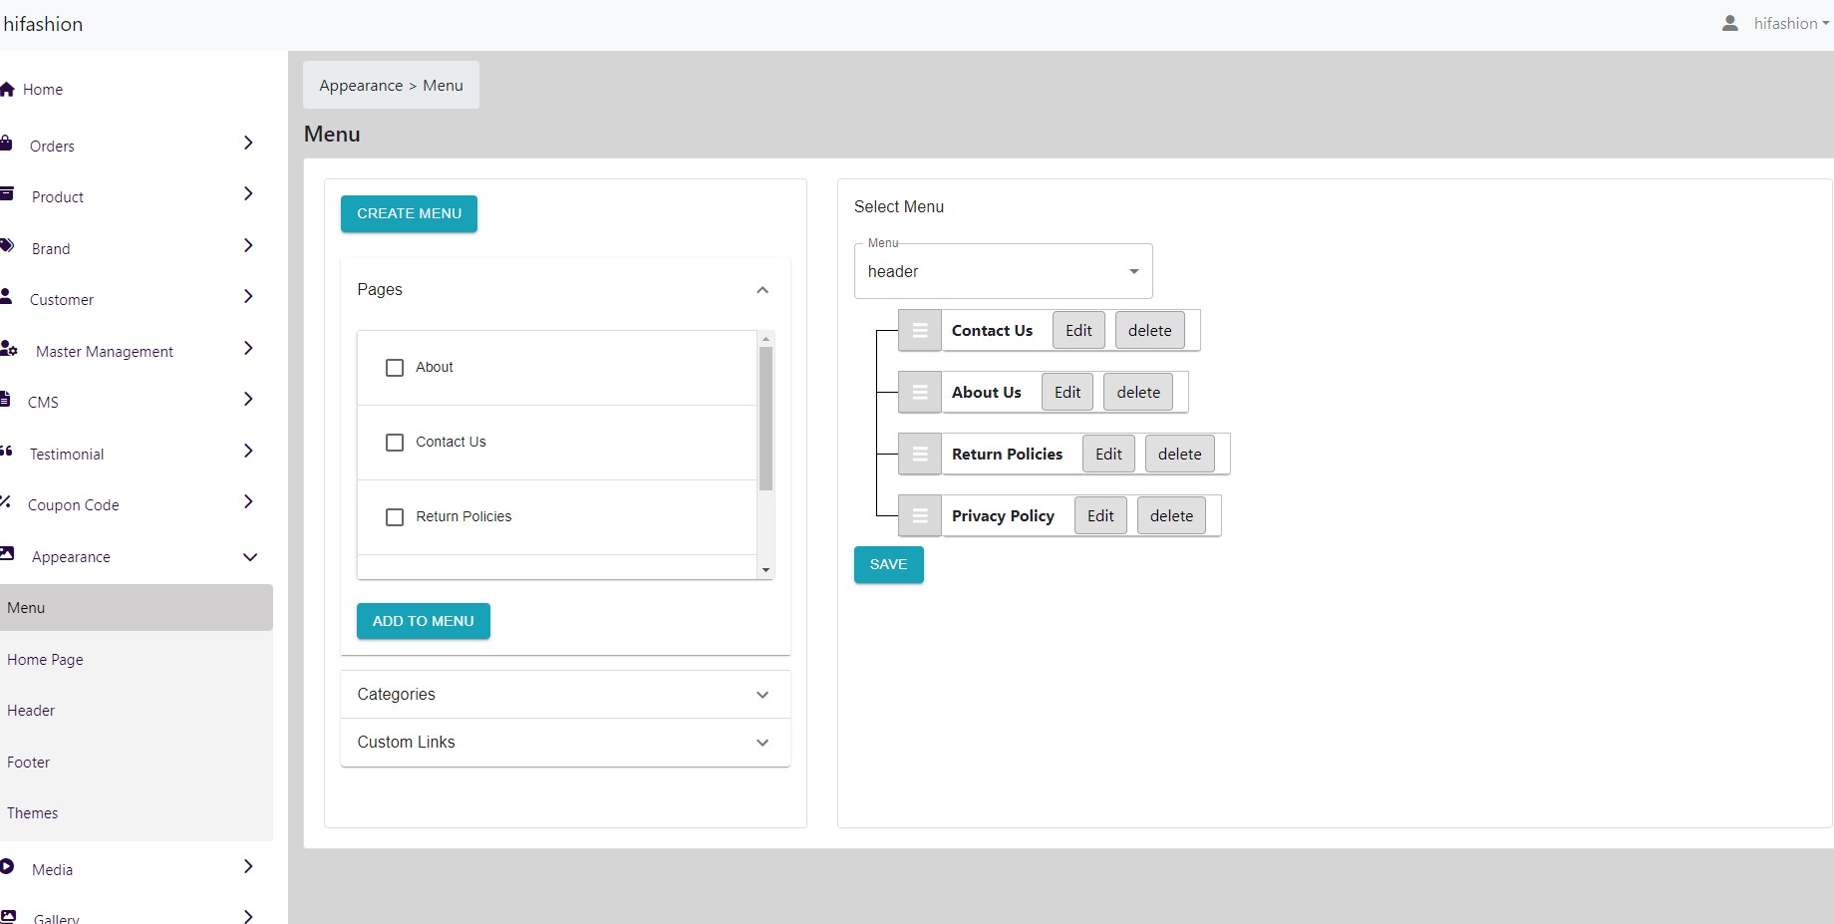Check the About page checkbox
Image resolution: width=1834 pixels, height=924 pixels.
point(395,368)
